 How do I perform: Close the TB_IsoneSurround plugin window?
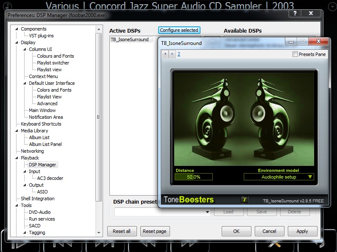coord(318,41)
